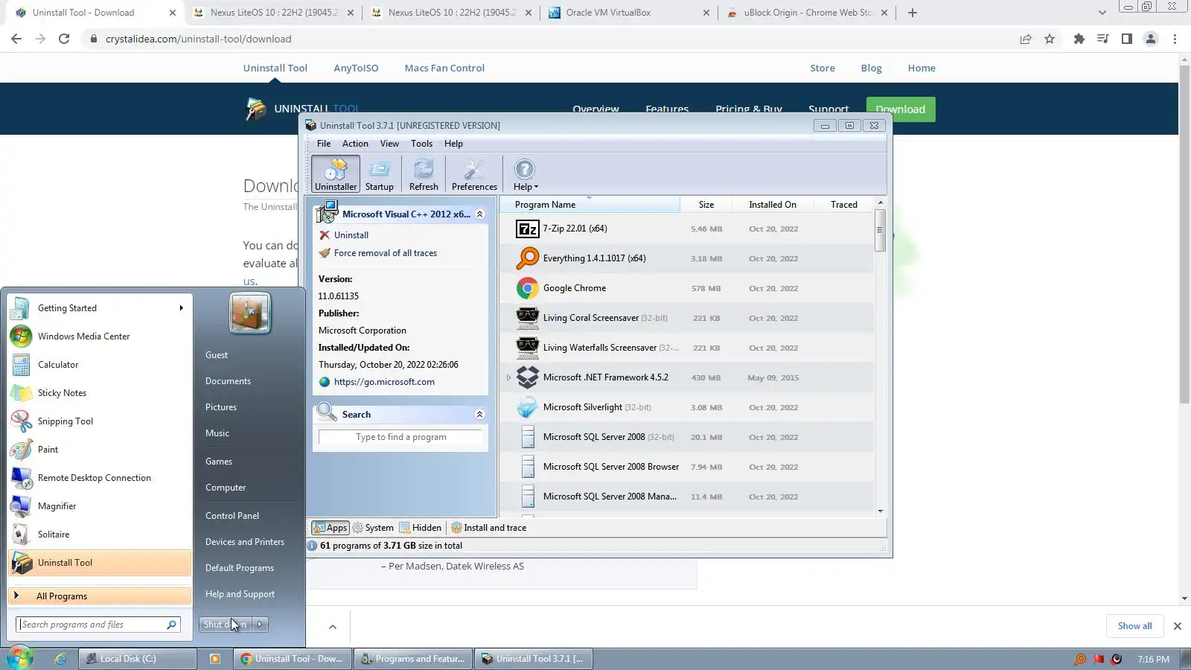The width and height of the screenshot is (1191, 670).
Task: Click the Search programs and files box
Action: pos(98,625)
